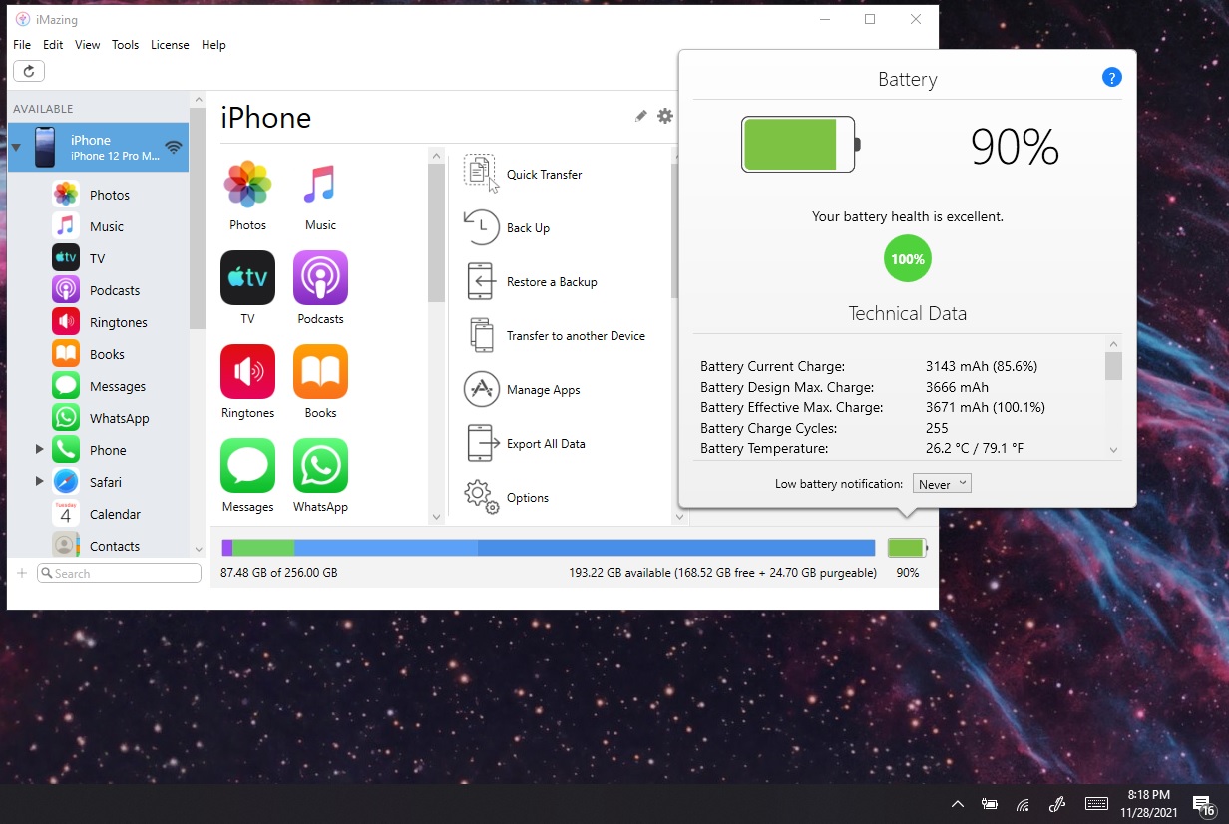This screenshot has height=824, width=1229.
Task: Click the touch keyboard taskbar icon
Action: [1096, 804]
